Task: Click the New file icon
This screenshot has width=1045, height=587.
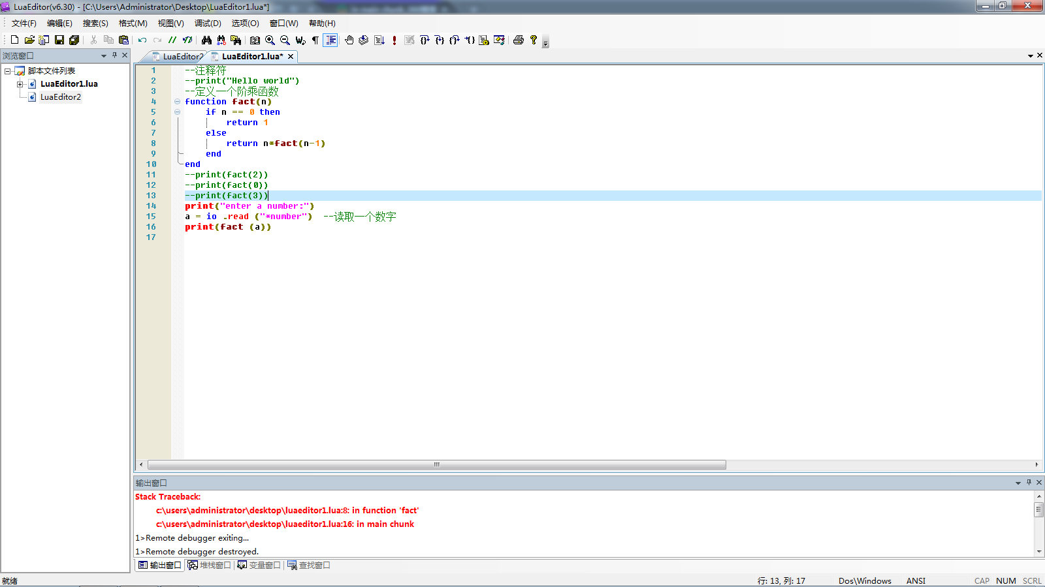Action: pos(14,40)
